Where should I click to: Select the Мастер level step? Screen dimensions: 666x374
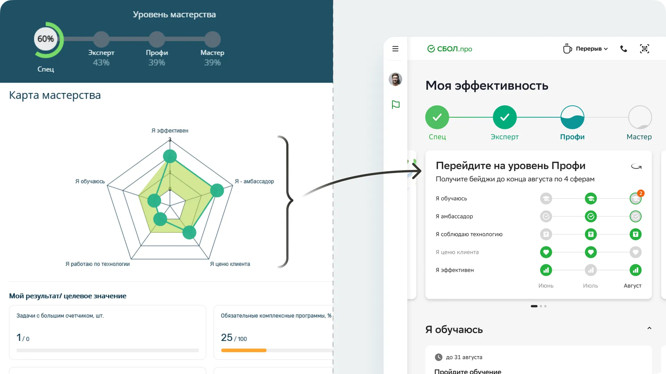click(639, 117)
